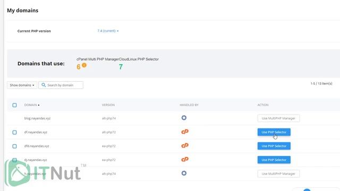Click cPanel icon in dfd.nayandas.xyz row
Viewport: 340px width, 191px height.
(x=185, y=145)
